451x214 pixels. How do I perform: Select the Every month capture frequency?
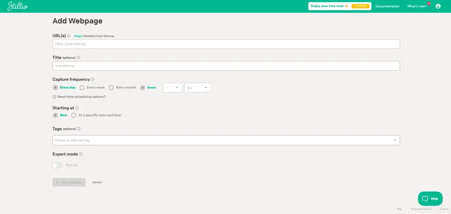111,88
